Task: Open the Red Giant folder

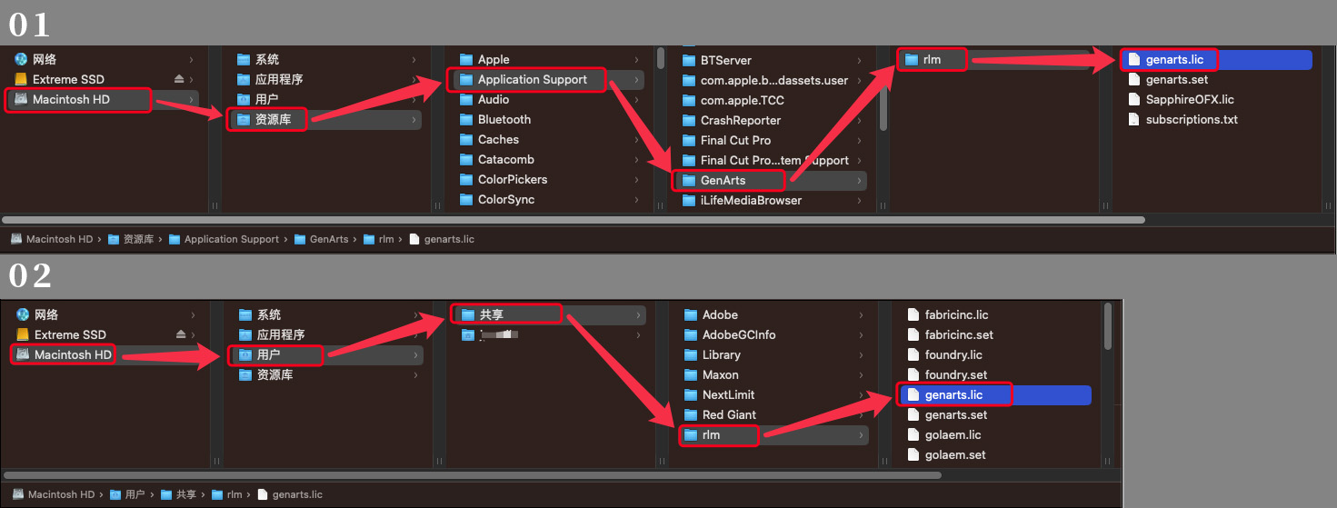Action: click(729, 414)
